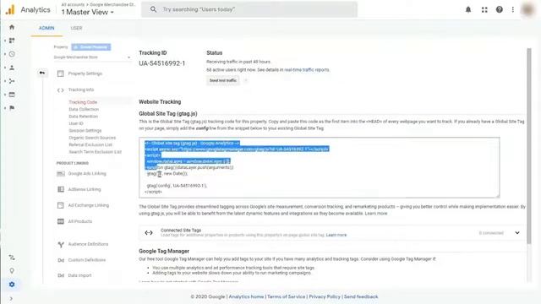Screen dimensions: 541x304
Task: Select Session Settings in the submenu
Action: coord(85,131)
